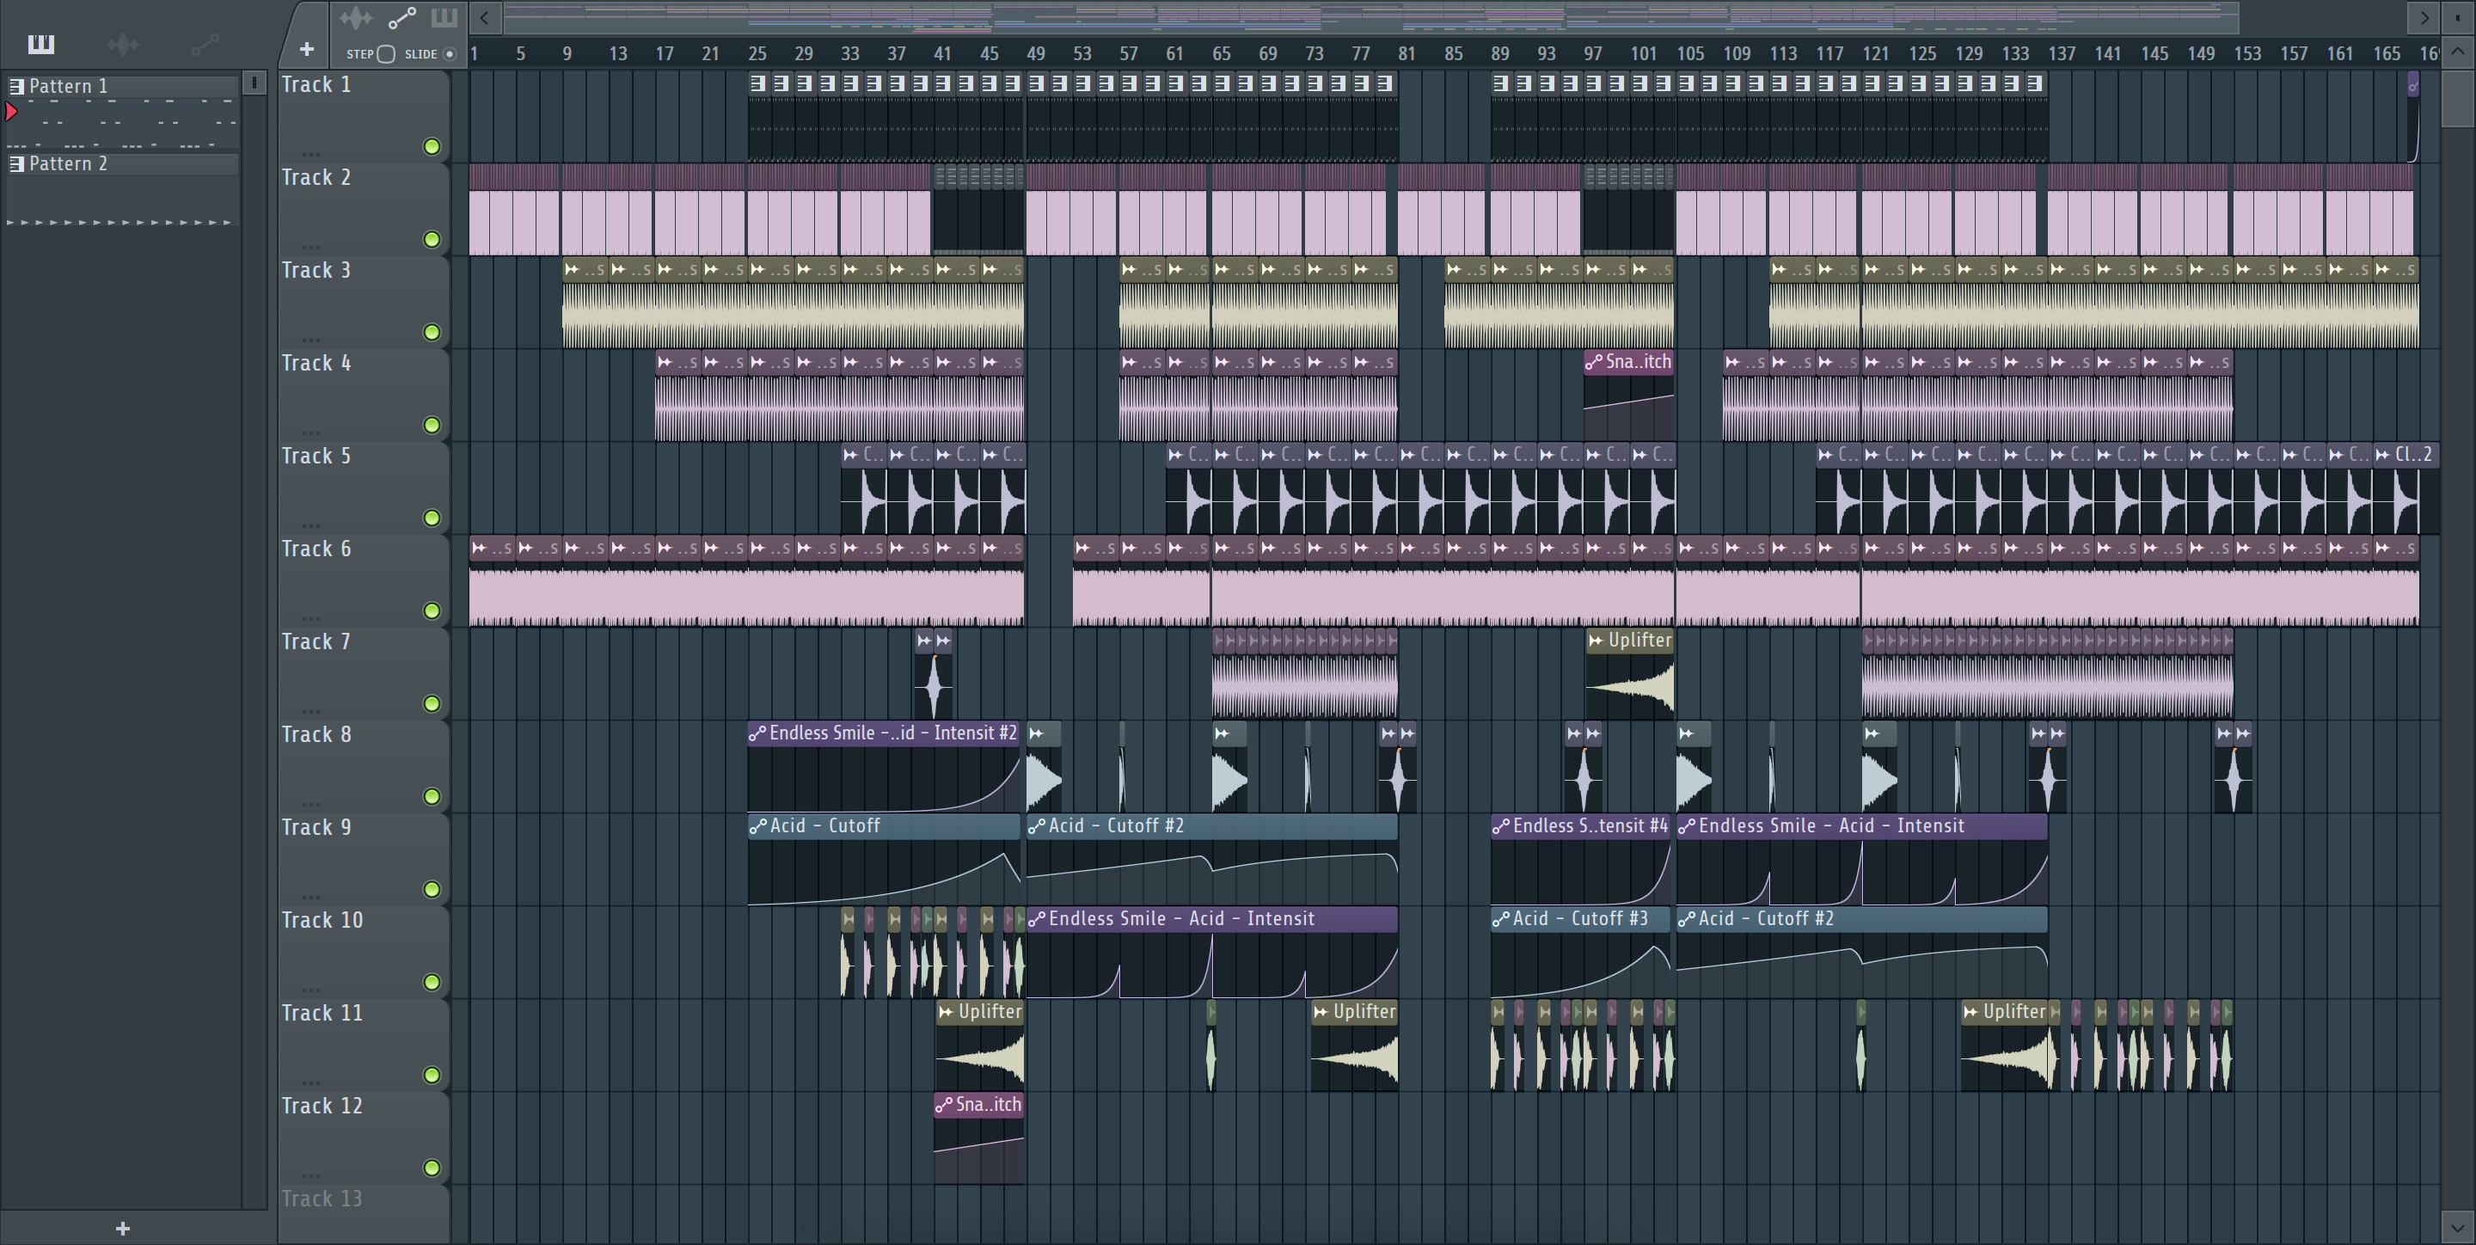Show automation clips in the picker panel
Viewport: 2476px width, 1245px height.
205,43
